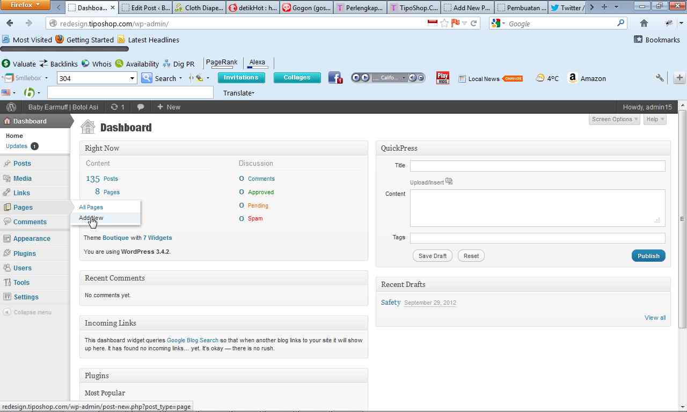The height and width of the screenshot is (412, 687).
Task: Expand the Help dropdown tab
Action: click(x=655, y=119)
